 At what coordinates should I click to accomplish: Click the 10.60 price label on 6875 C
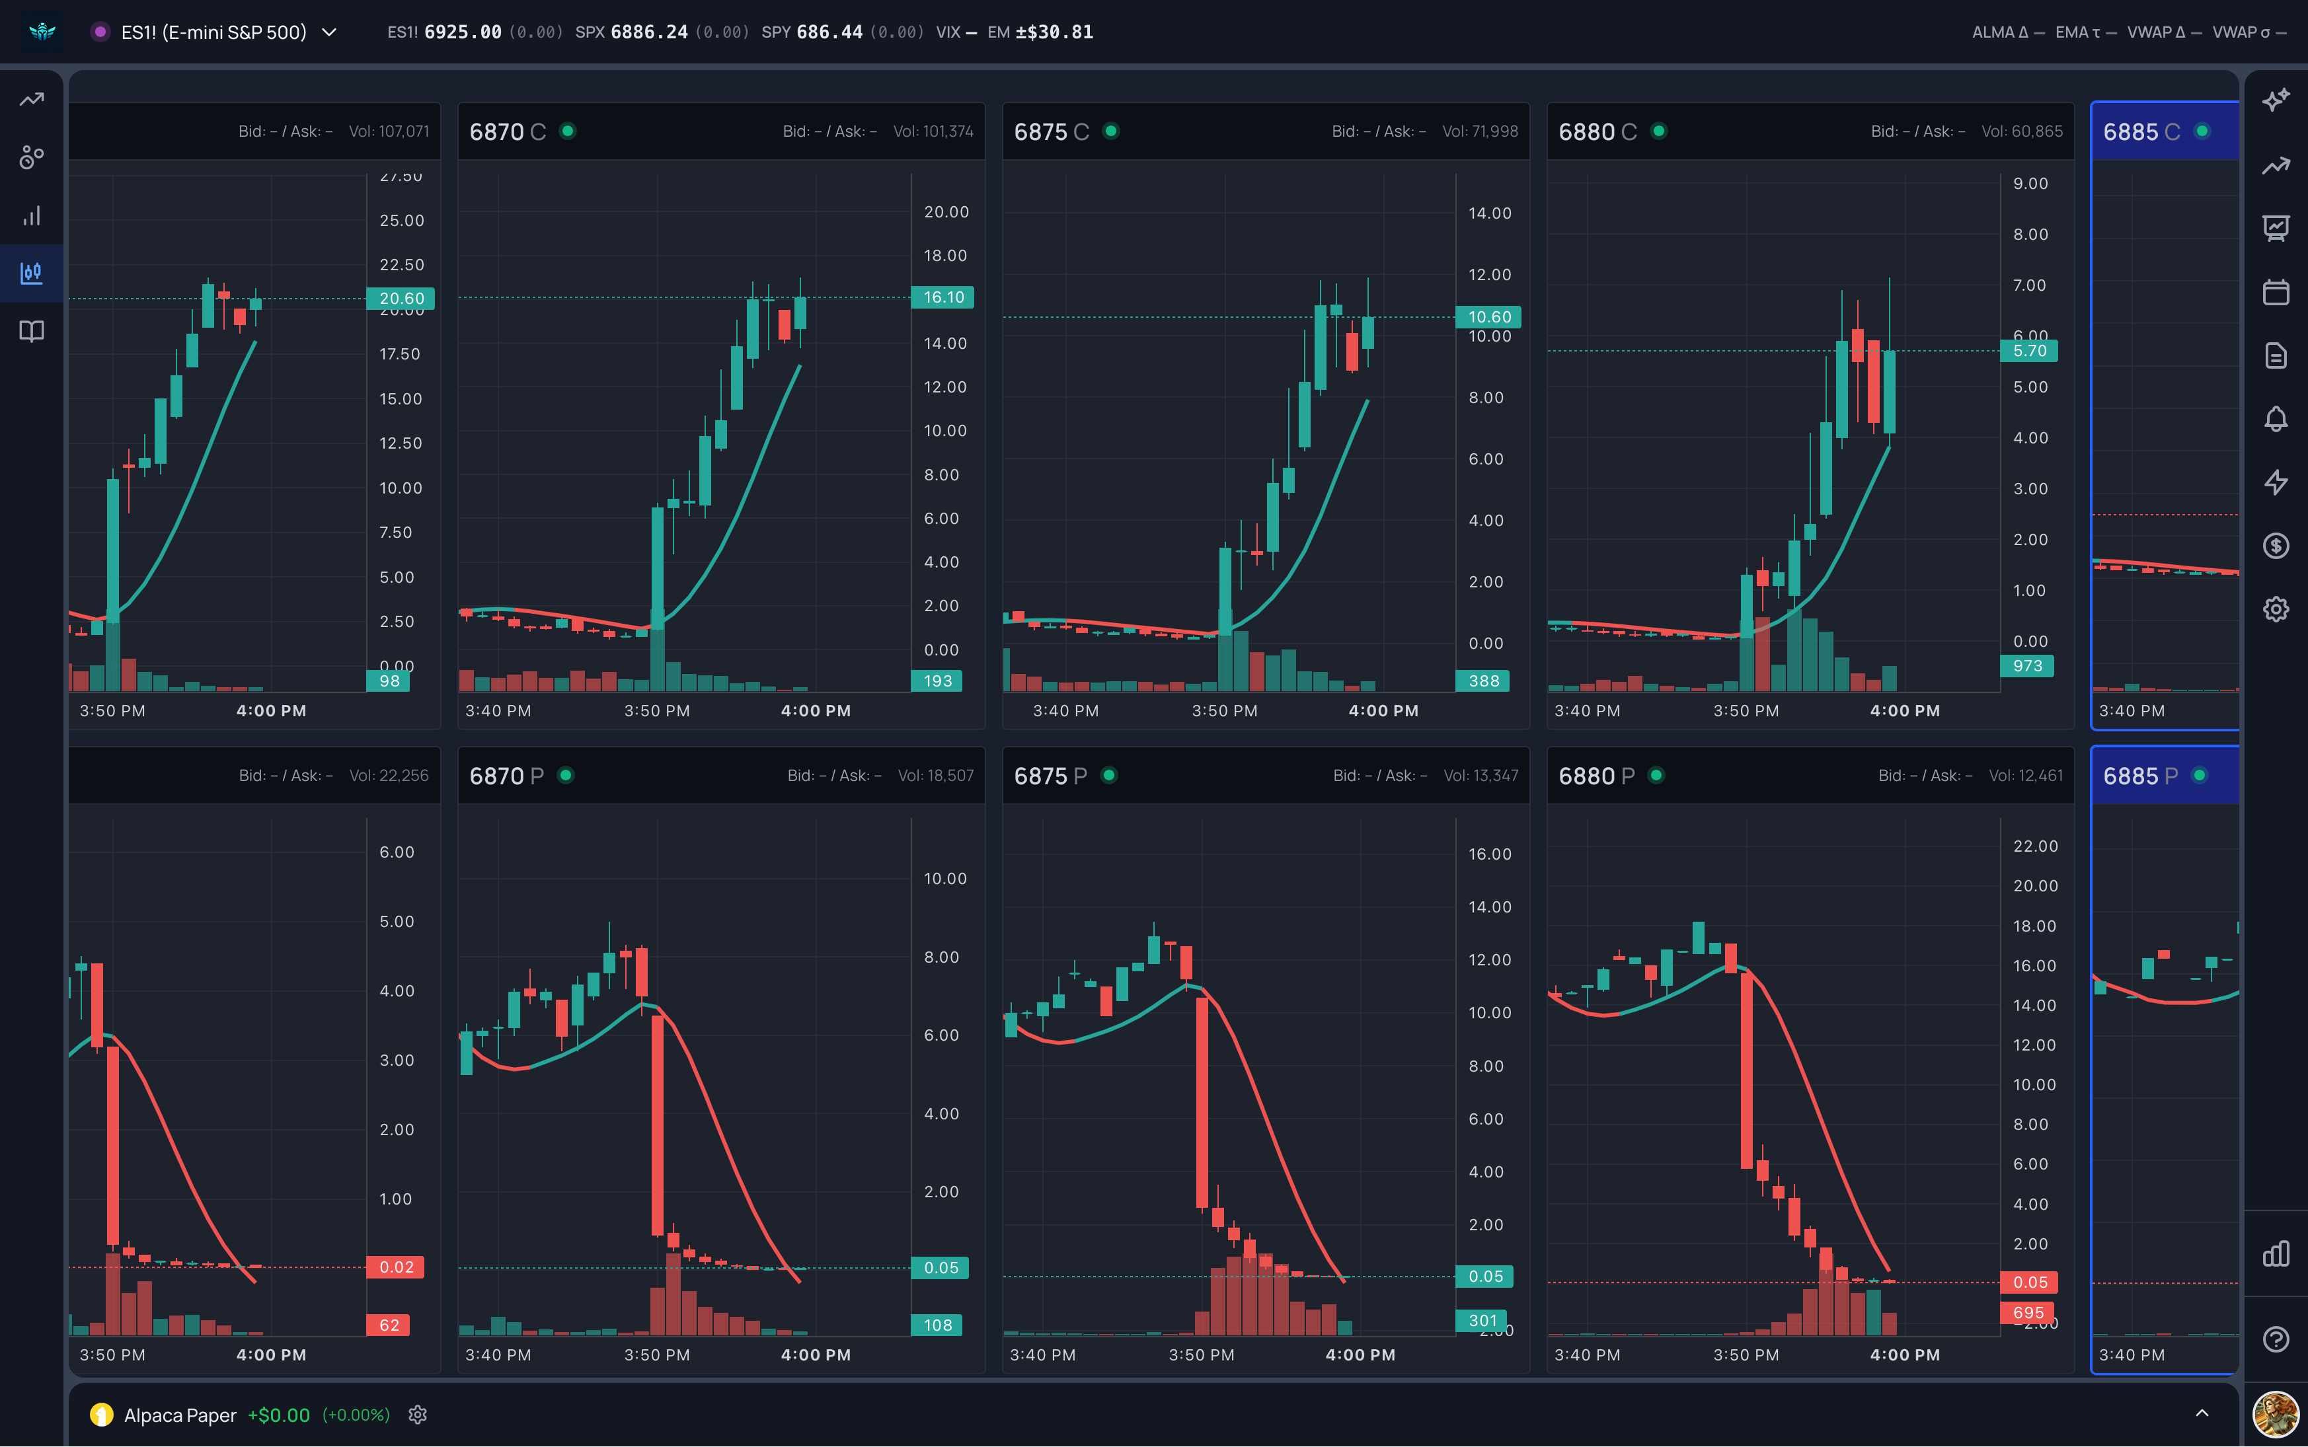tap(1488, 316)
